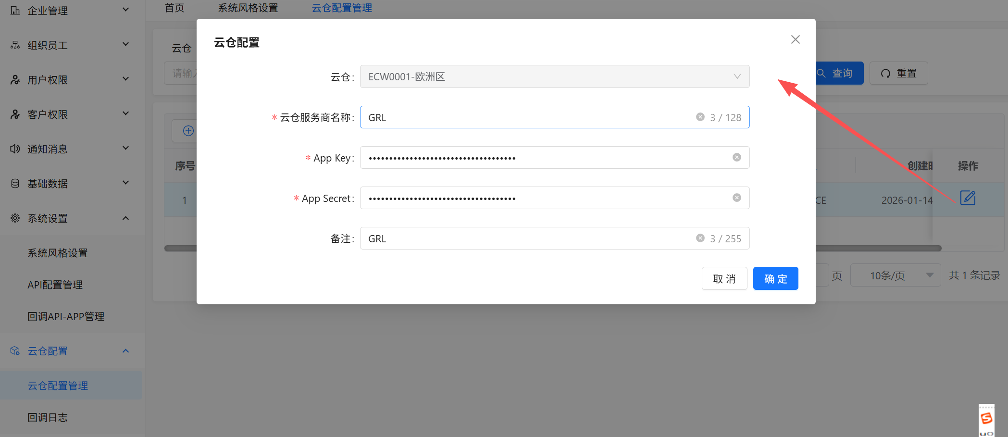Click the clear icon in App Key field
The height and width of the screenshot is (437, 1008).
[736, 157]
